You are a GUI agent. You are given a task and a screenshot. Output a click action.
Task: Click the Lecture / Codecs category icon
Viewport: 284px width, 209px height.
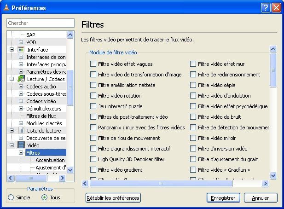pyautogui.click(x=21, y=79)
